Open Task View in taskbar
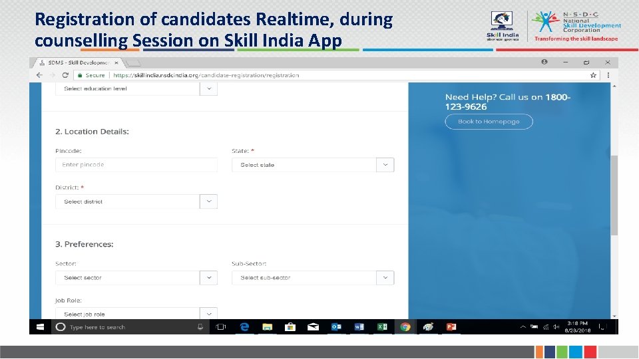This screenshot has width=639, height=359. pos(221,327)
